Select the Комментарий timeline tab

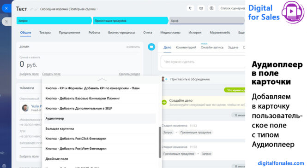(186, 47)
